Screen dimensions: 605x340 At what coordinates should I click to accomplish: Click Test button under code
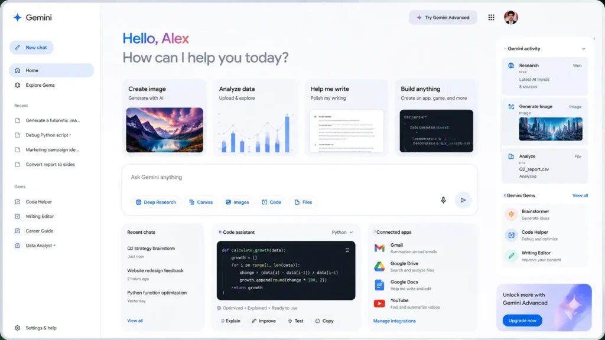(x=295, y=321)
